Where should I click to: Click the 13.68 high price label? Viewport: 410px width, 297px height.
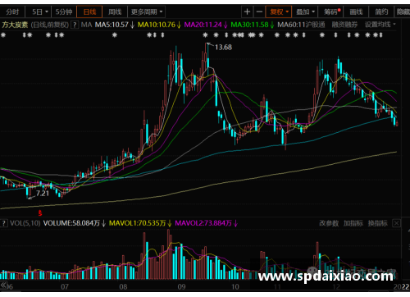click(x=223, y=48)
